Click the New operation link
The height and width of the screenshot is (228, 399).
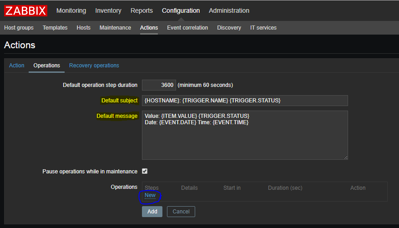[150, 195]
